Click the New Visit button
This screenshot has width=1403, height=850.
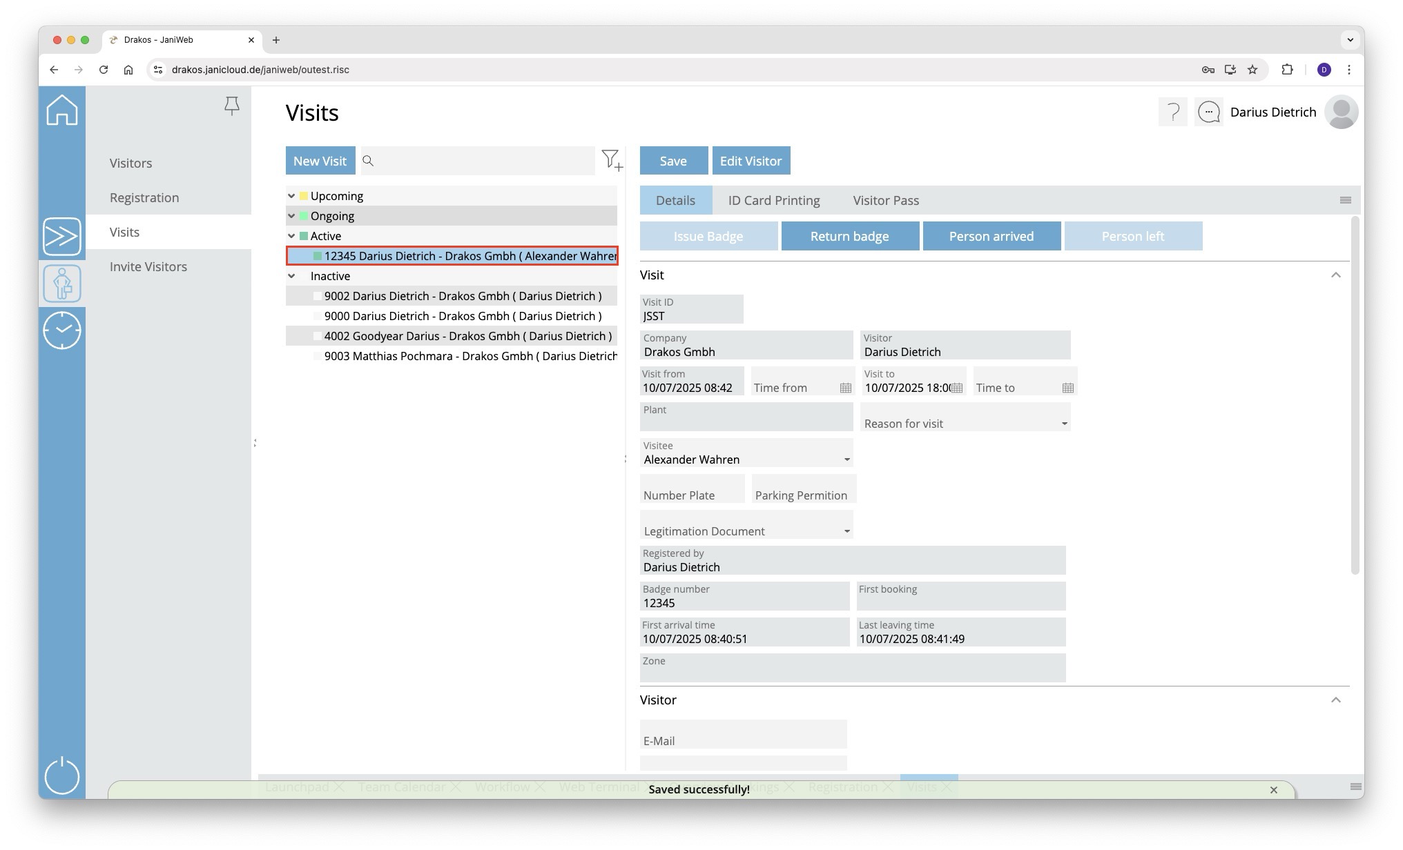coord(320,161)
